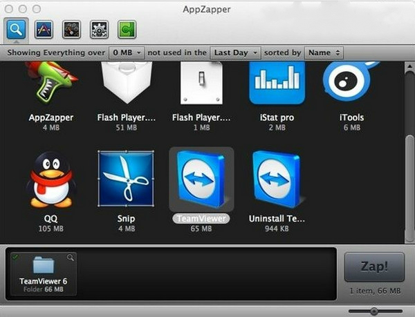Click the window close button
Viewport: 415px width, 317px height.
(9, 9)
